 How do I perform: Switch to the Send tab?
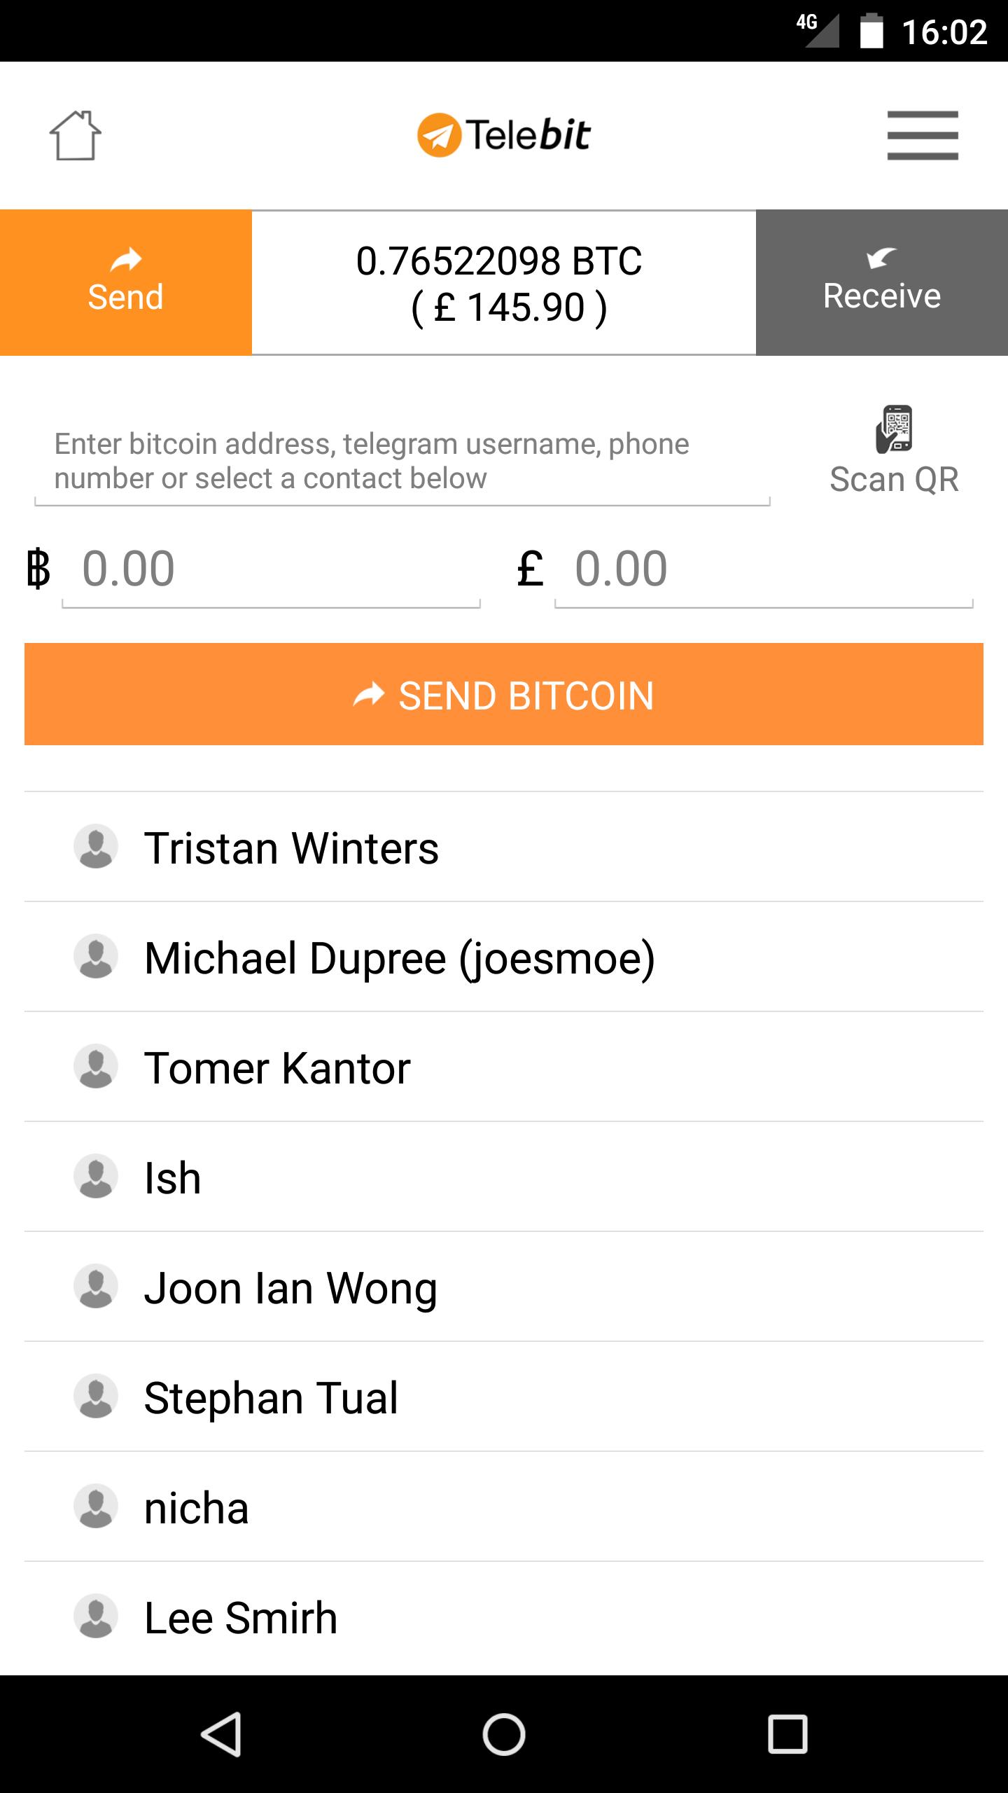(126, 282)
